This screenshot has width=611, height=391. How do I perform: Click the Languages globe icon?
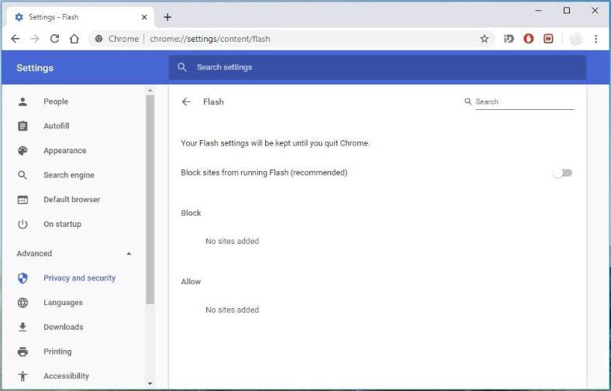tap(22, 302)
